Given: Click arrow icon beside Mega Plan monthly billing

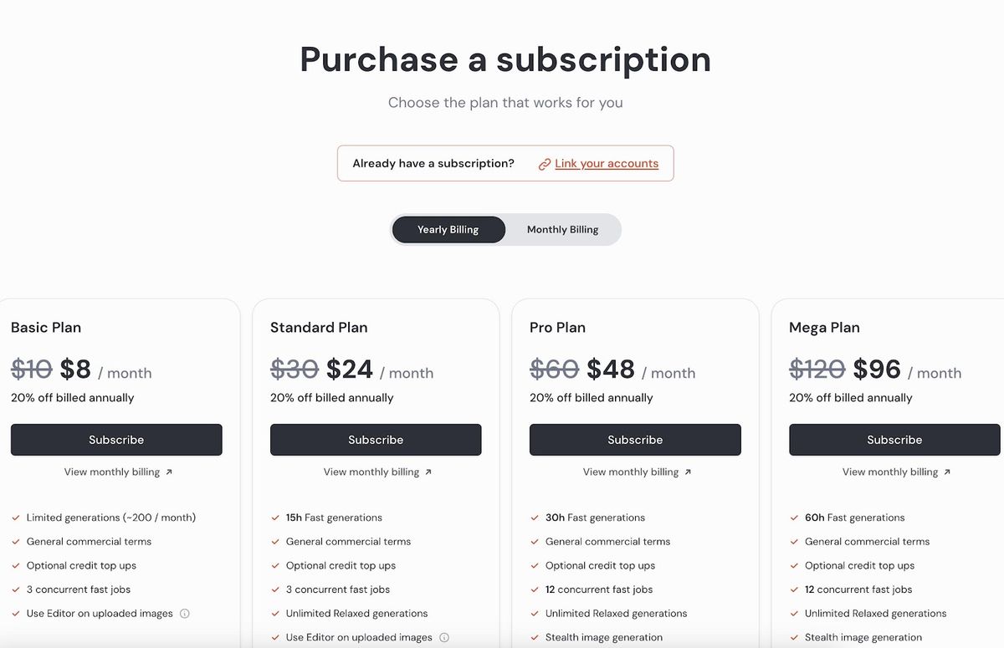Looking at the screenshot, I should point(947,472).
